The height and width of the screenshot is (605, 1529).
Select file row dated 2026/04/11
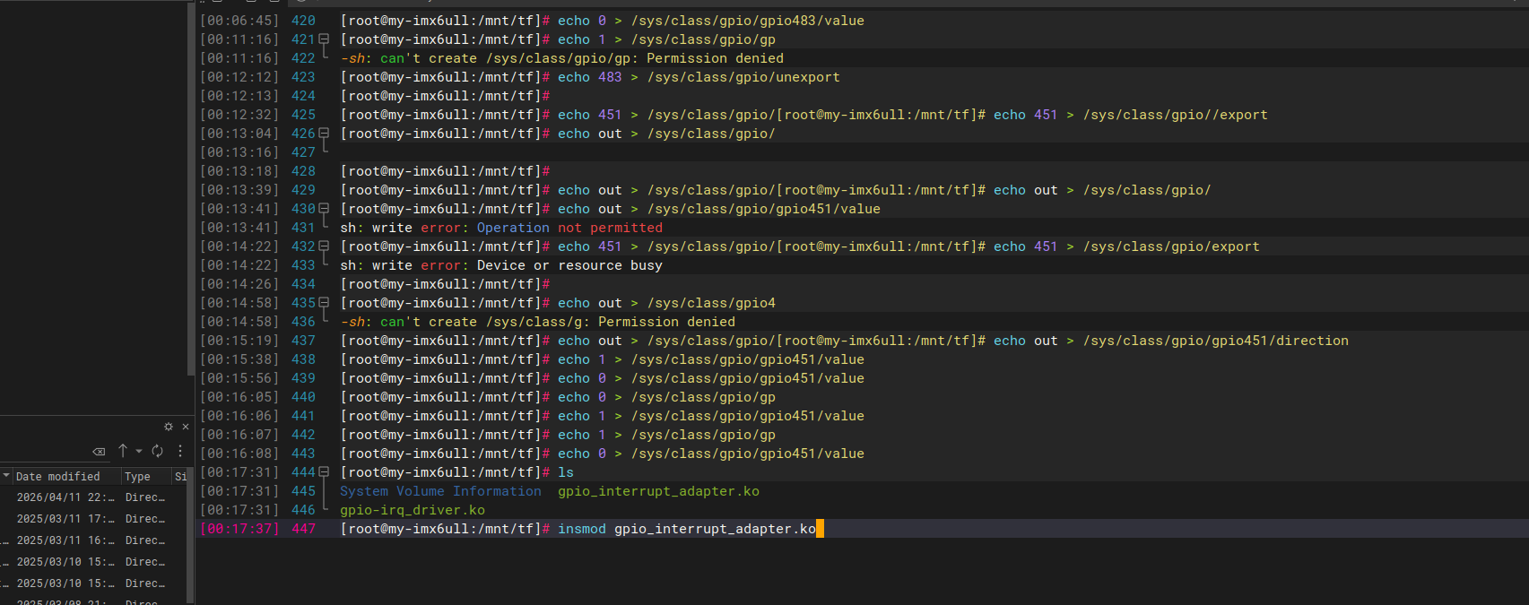tap(92, 497)
